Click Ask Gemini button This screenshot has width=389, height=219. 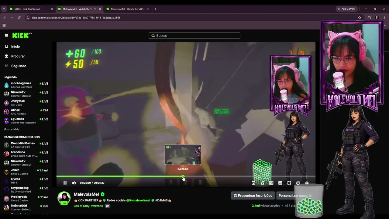click(x=346, y=9)
